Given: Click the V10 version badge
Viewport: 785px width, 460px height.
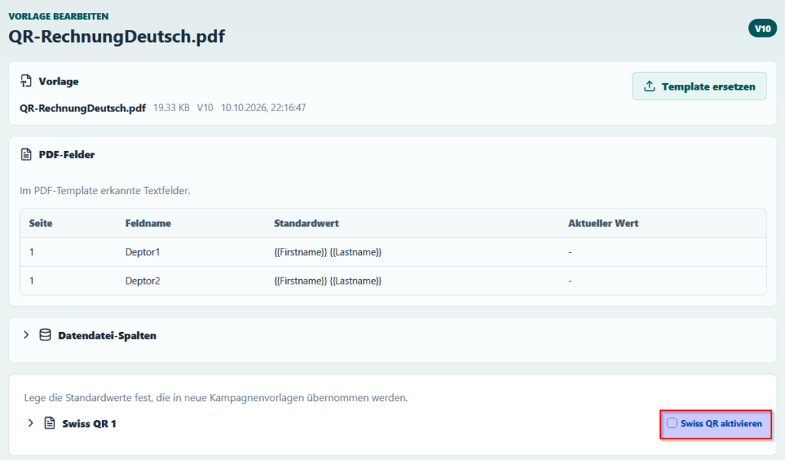Looking at the screenshot, I should click(763, 28).
